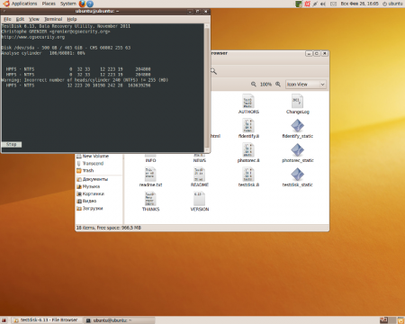Image resolution: width=405 pixels, height=324 pixels.
Task: Select the photorec_static executable
Action: pos(297,153)
